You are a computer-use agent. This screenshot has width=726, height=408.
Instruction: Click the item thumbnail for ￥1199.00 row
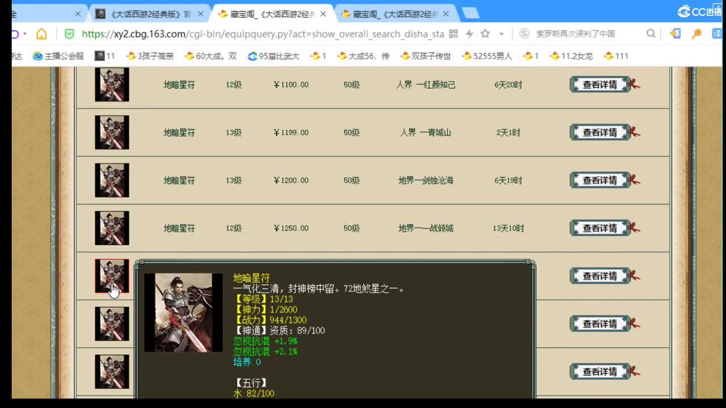[x=112, y=132]
